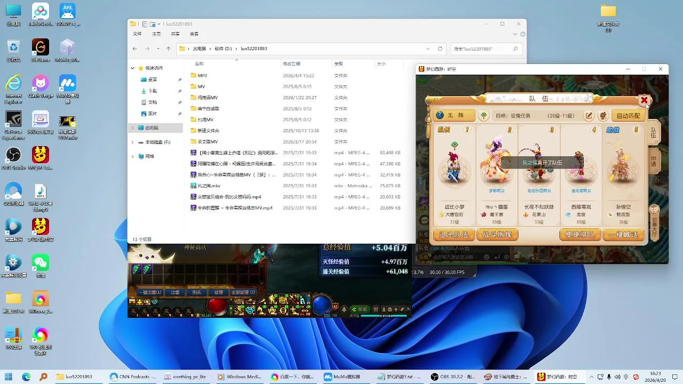Screen dimensions: 683x384
Task: Click 软件 (D:) in address breadcrumb
Action: click(223, 49)
